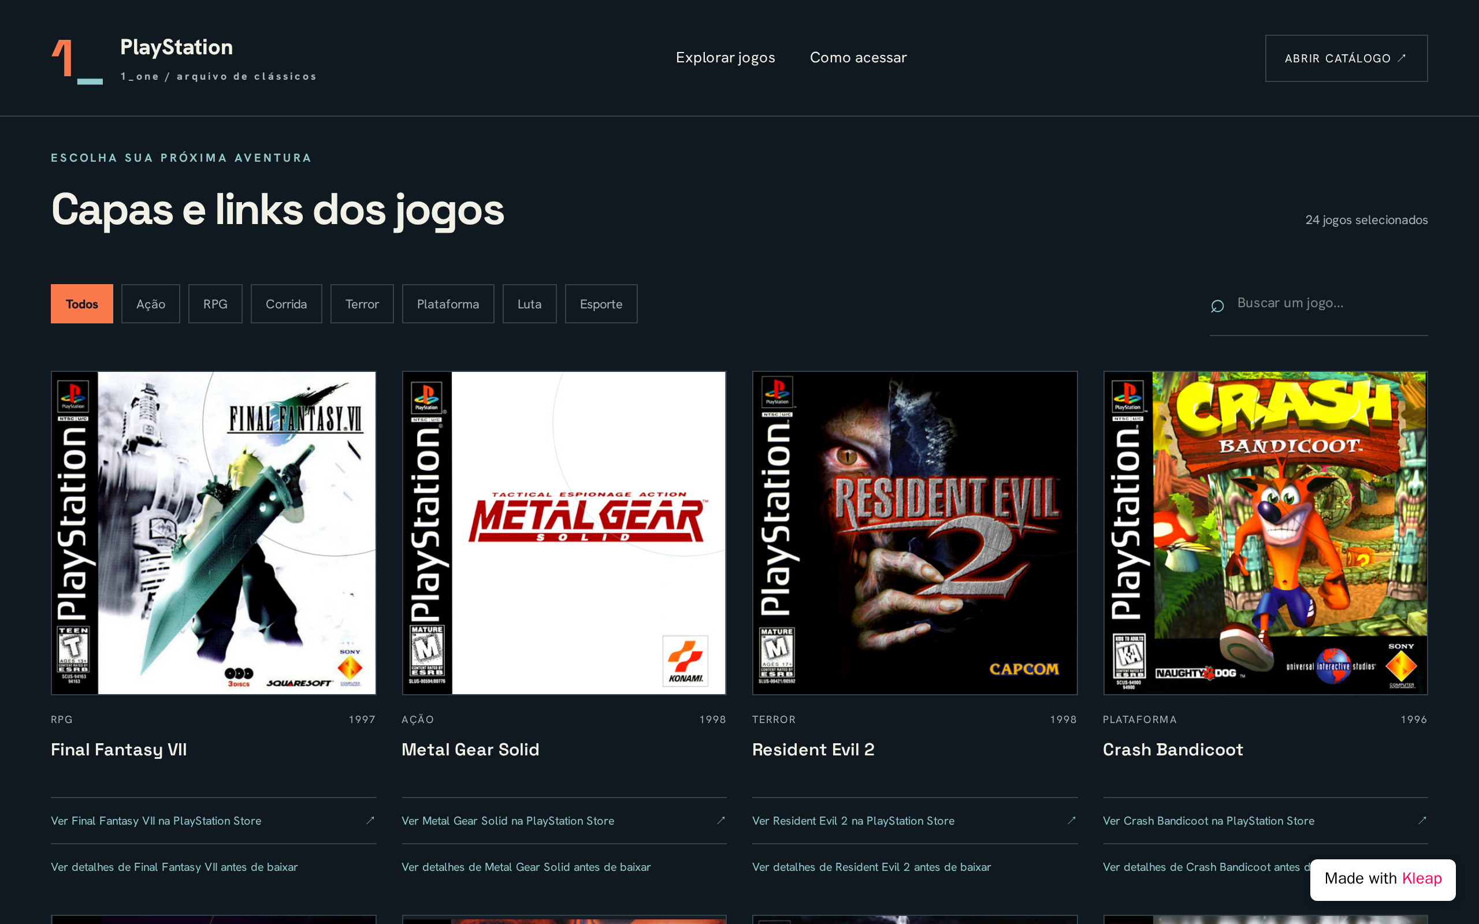Open Ver Resident Evil 2 na PlayStation Store
Image resolution: width=1479 pixels, height=924 pixels.
[x=915, y=821]
